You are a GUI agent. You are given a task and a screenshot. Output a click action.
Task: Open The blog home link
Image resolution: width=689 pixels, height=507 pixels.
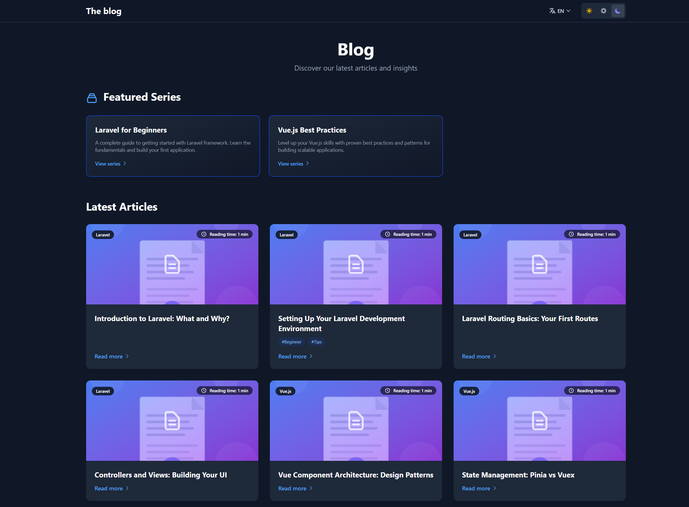[104, 11]
